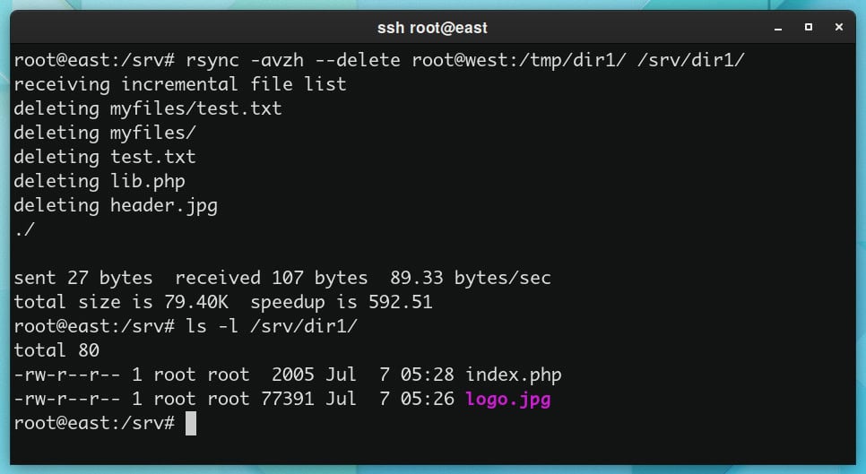Click the 'sent 27 bytes' text

tap(82, 278)
